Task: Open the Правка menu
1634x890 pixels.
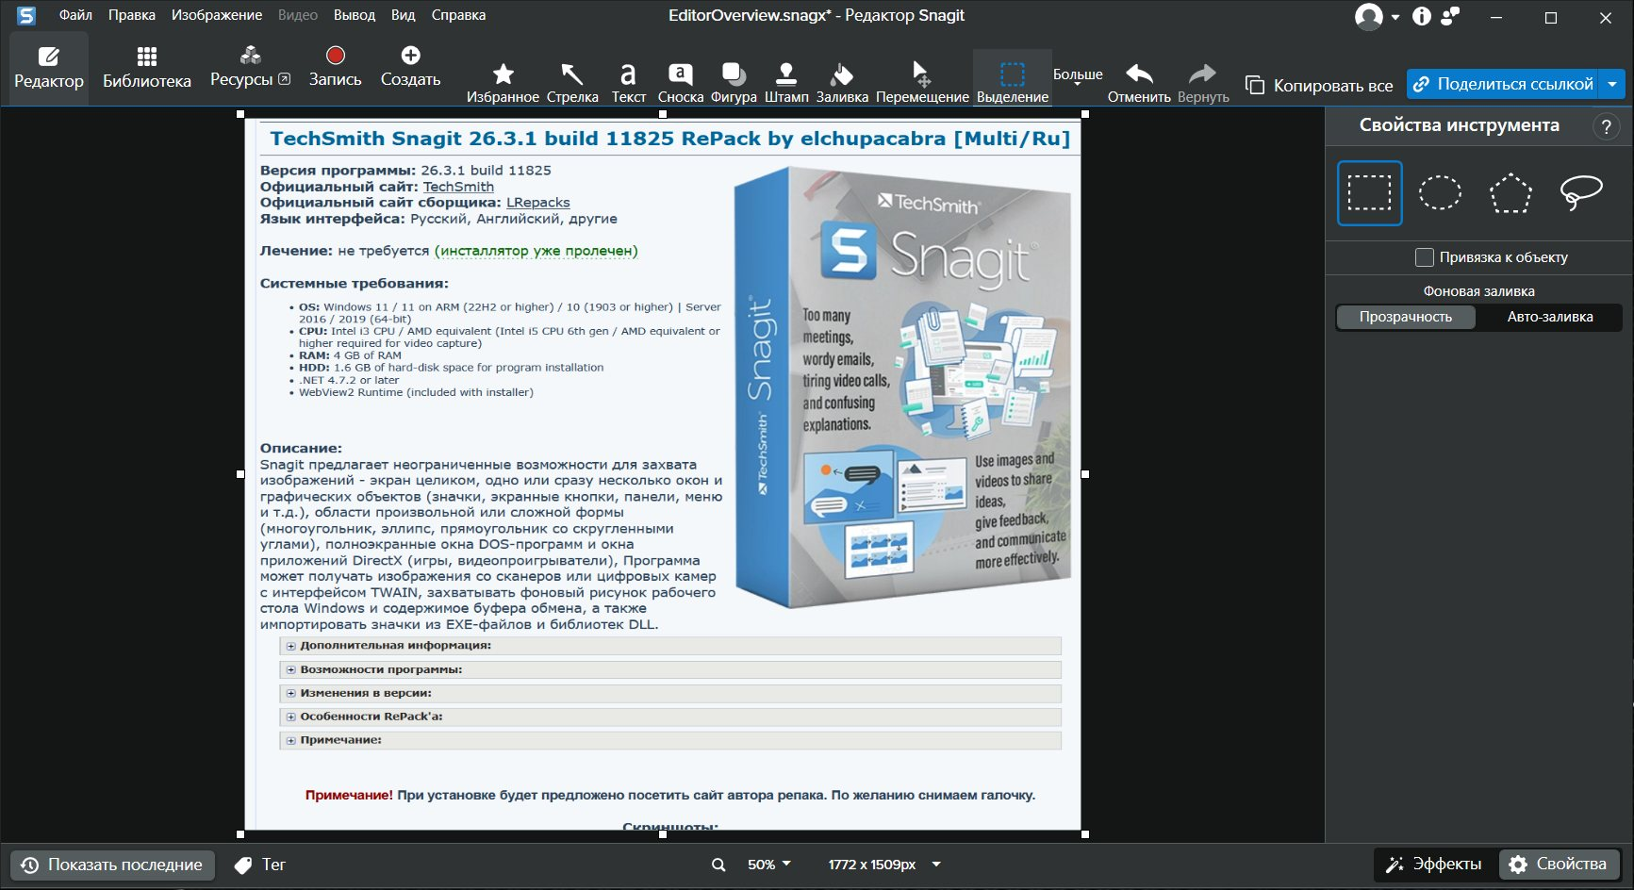Action: coord(132,15)
